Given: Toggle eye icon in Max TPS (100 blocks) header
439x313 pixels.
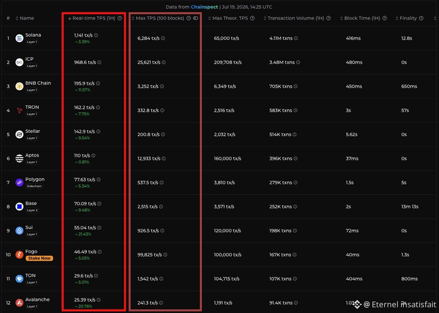Looking at the screenshot, I should 196,18.
